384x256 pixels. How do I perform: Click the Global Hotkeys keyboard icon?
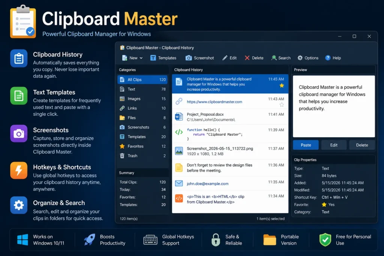tap(150, 240)
